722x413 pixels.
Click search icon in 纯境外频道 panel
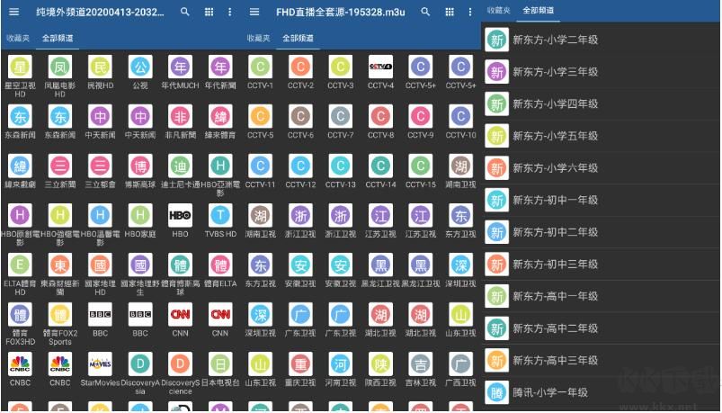184,12
